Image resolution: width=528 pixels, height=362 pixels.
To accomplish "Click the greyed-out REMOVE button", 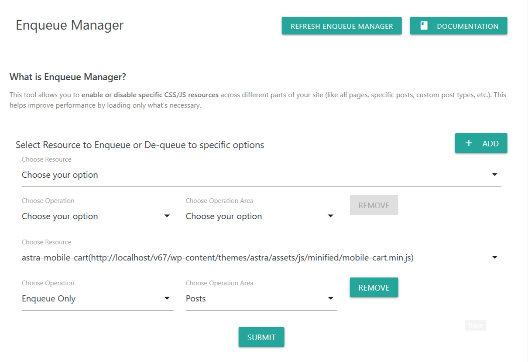I will tap(374, 205).
